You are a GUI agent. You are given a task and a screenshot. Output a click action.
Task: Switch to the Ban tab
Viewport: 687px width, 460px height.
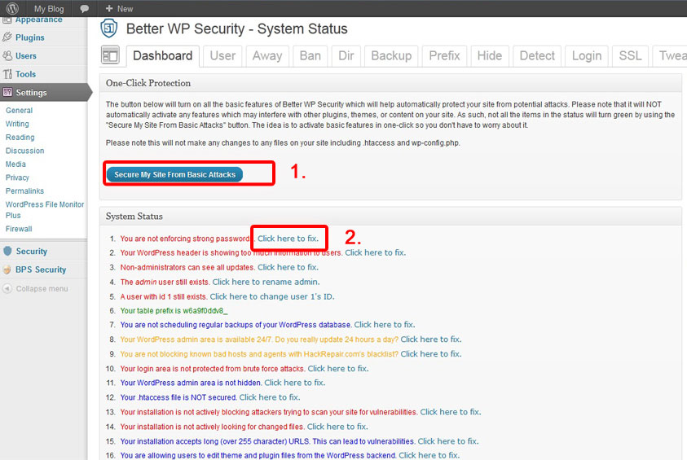pos(310,56)
